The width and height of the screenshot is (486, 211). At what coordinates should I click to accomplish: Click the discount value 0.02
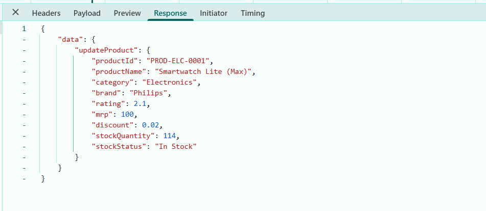(151, 125)
